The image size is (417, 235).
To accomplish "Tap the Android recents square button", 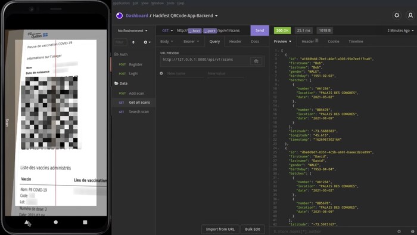I will [x=85, y=222].
